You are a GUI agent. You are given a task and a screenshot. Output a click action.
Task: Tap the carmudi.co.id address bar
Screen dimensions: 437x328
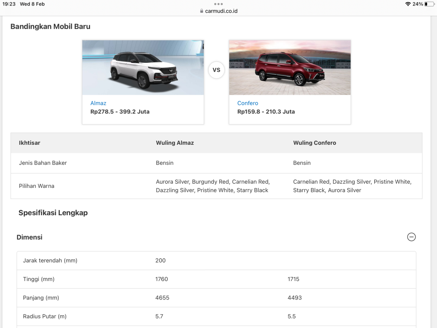(221, 11)
